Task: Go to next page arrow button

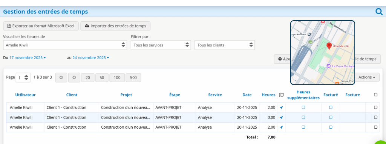Action: pyautogui.click(x=74, y=78)
